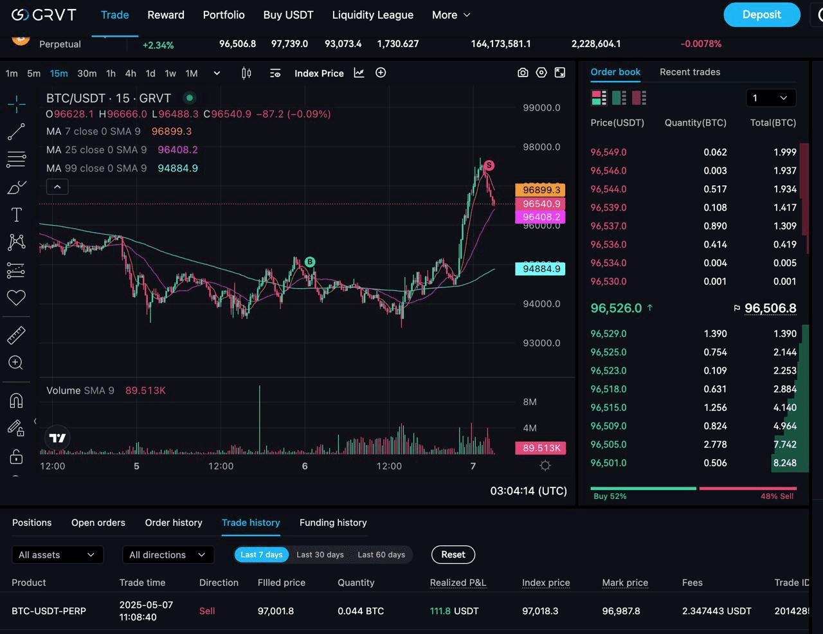823x634 pixels.
Task: Show bids-only order book view
Action: click(619, 98)
